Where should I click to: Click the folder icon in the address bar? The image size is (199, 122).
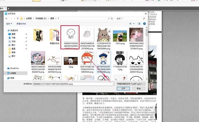[22, 18]
